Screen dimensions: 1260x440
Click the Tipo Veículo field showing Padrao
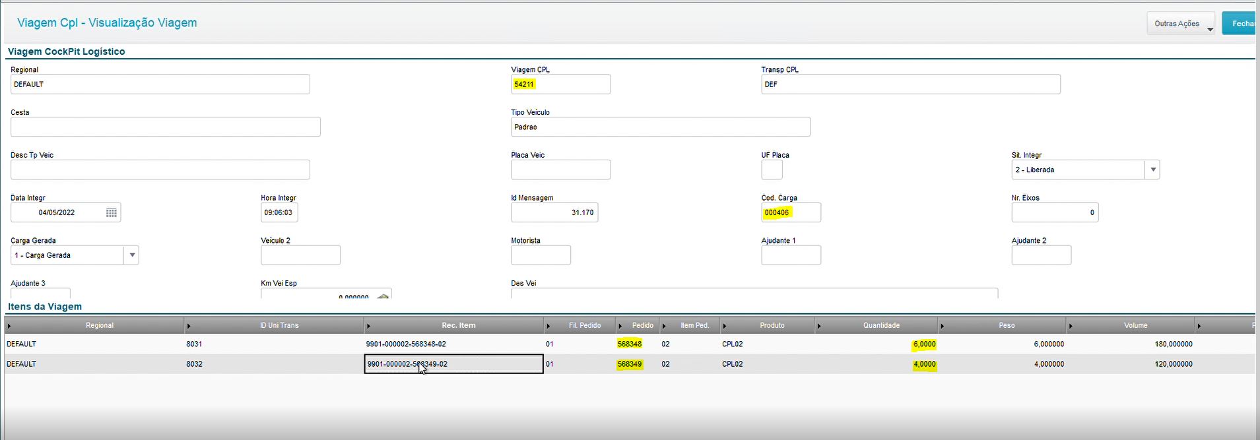660,127
